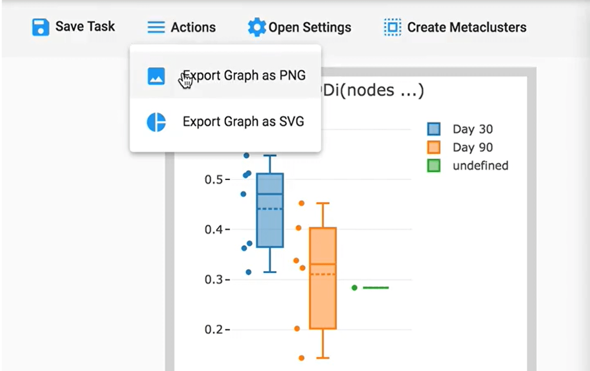The width and height of the screenshot is (590, 371).
Task: Click the blue Day 30 legend swatch
Action: coord(434,129)
